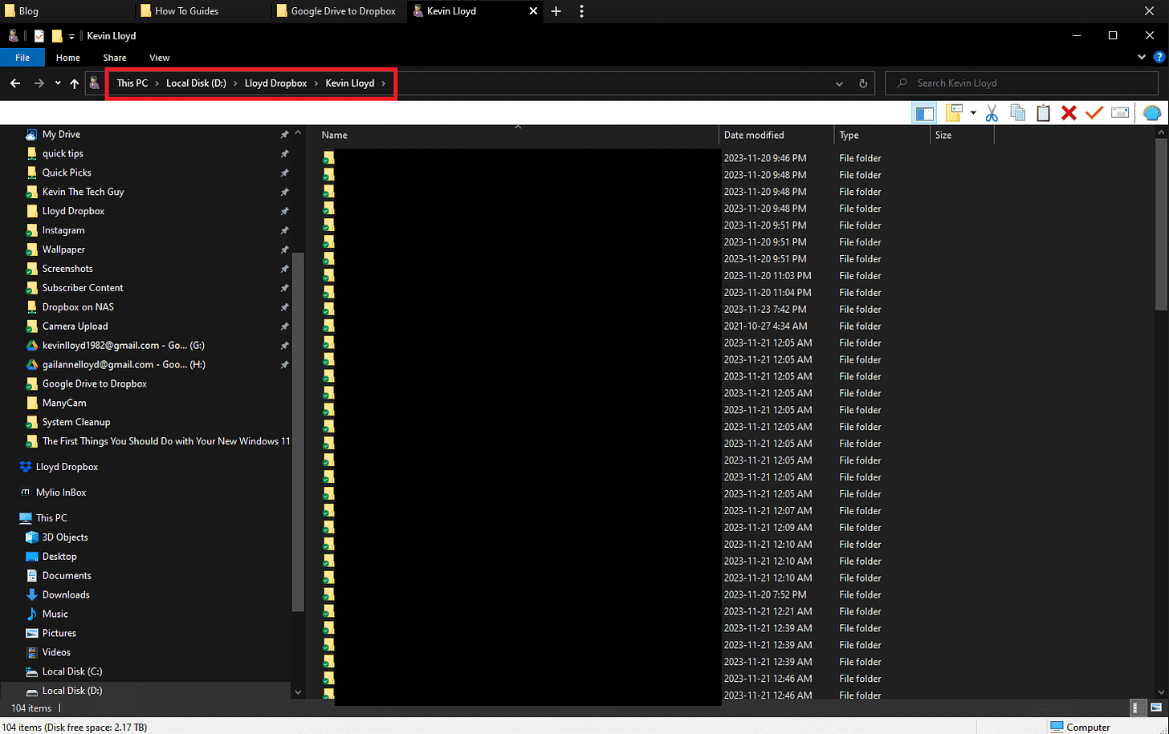
Task: Sort by the Size column header
Action: 962,136
